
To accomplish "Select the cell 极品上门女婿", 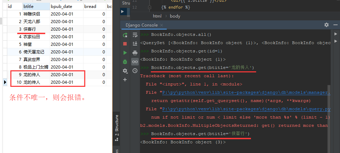I will tap(36, 67).
